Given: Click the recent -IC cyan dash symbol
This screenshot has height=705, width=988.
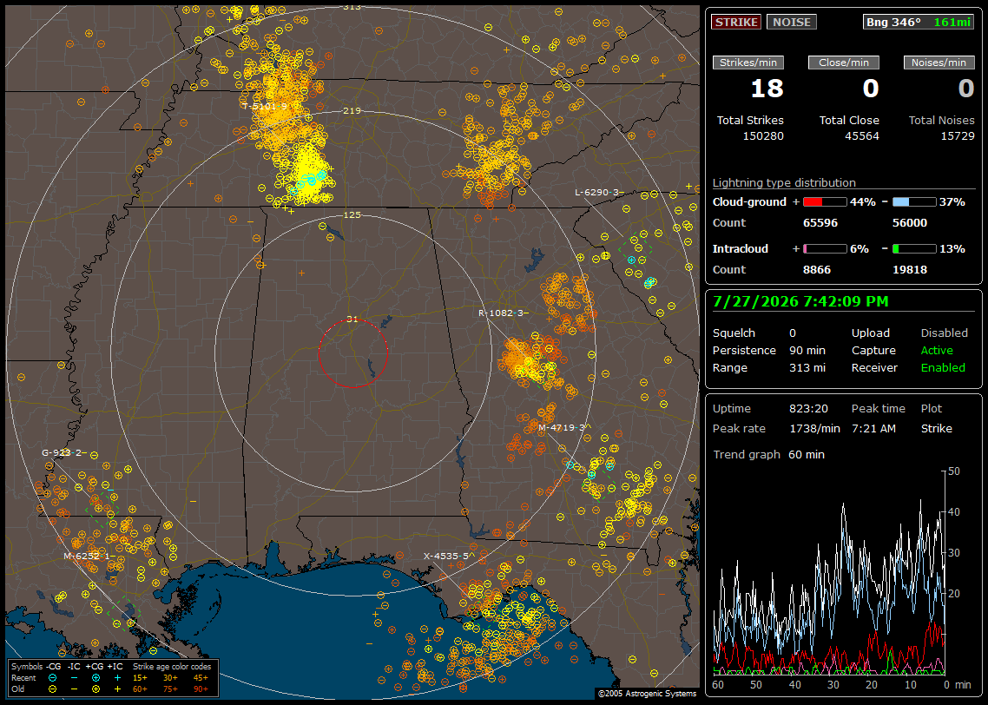Looking at the screenshot, I should (x=75, y=678).
